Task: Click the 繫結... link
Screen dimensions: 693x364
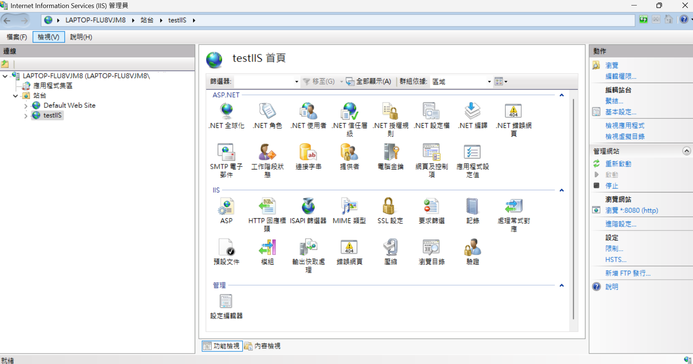Action: (x=614, y=101)
